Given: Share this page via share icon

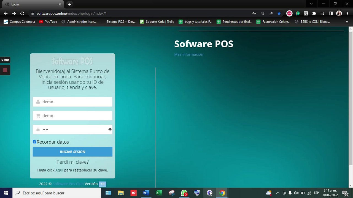Looking at the screenshot, I should 271,13.
